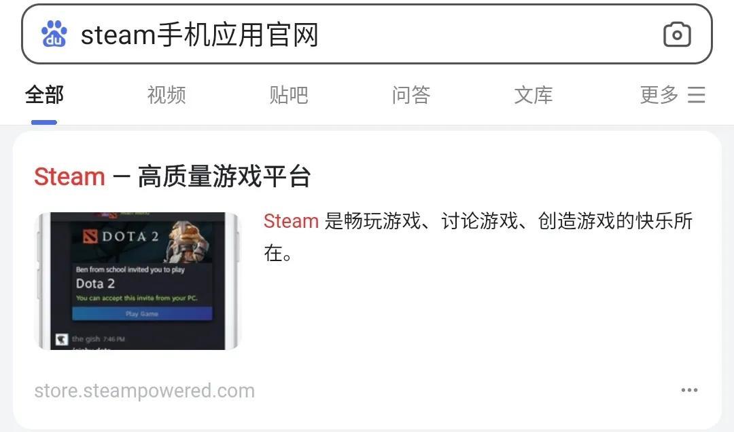Tap the Play Game button in the thumbnail

[x=142, y=313]
